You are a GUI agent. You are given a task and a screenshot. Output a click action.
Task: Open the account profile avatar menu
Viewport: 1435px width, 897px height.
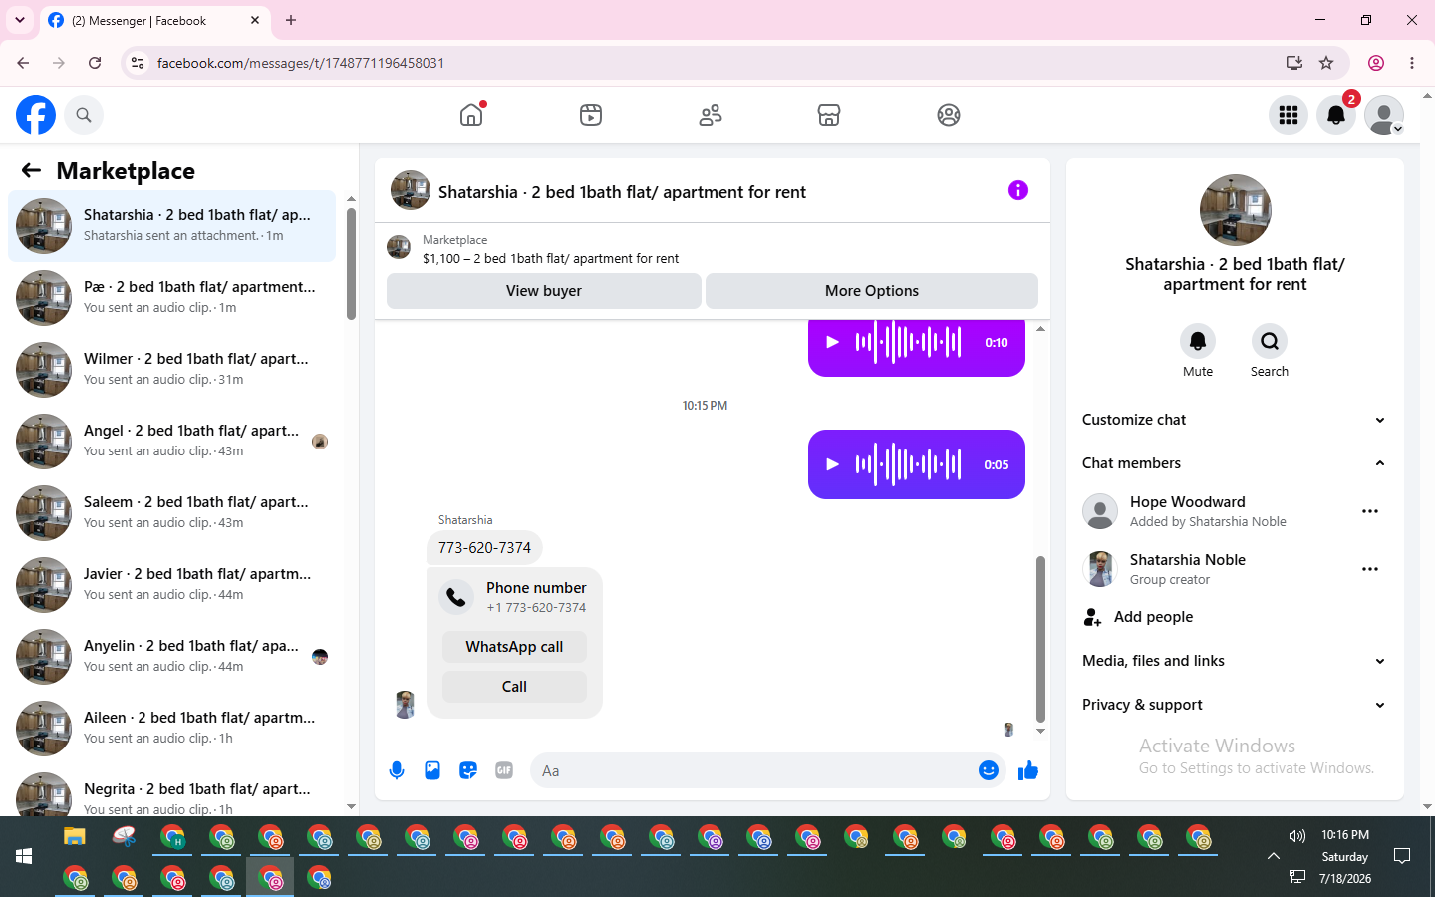[1384, 115]
